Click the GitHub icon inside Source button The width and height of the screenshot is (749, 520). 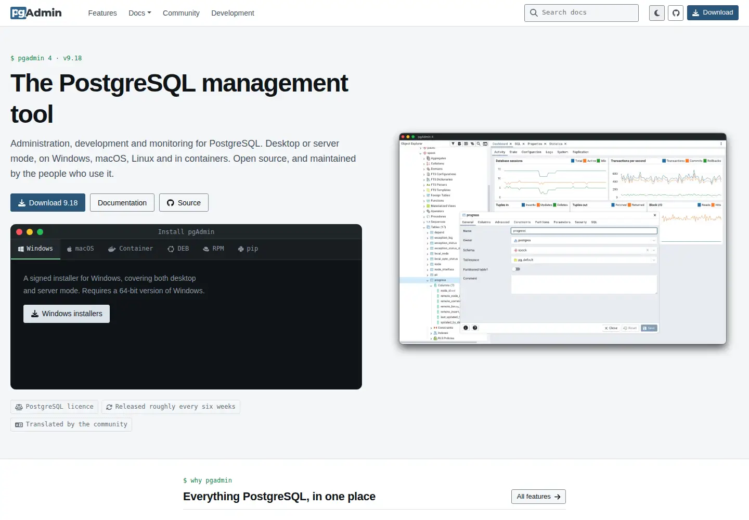coord(171,203)
